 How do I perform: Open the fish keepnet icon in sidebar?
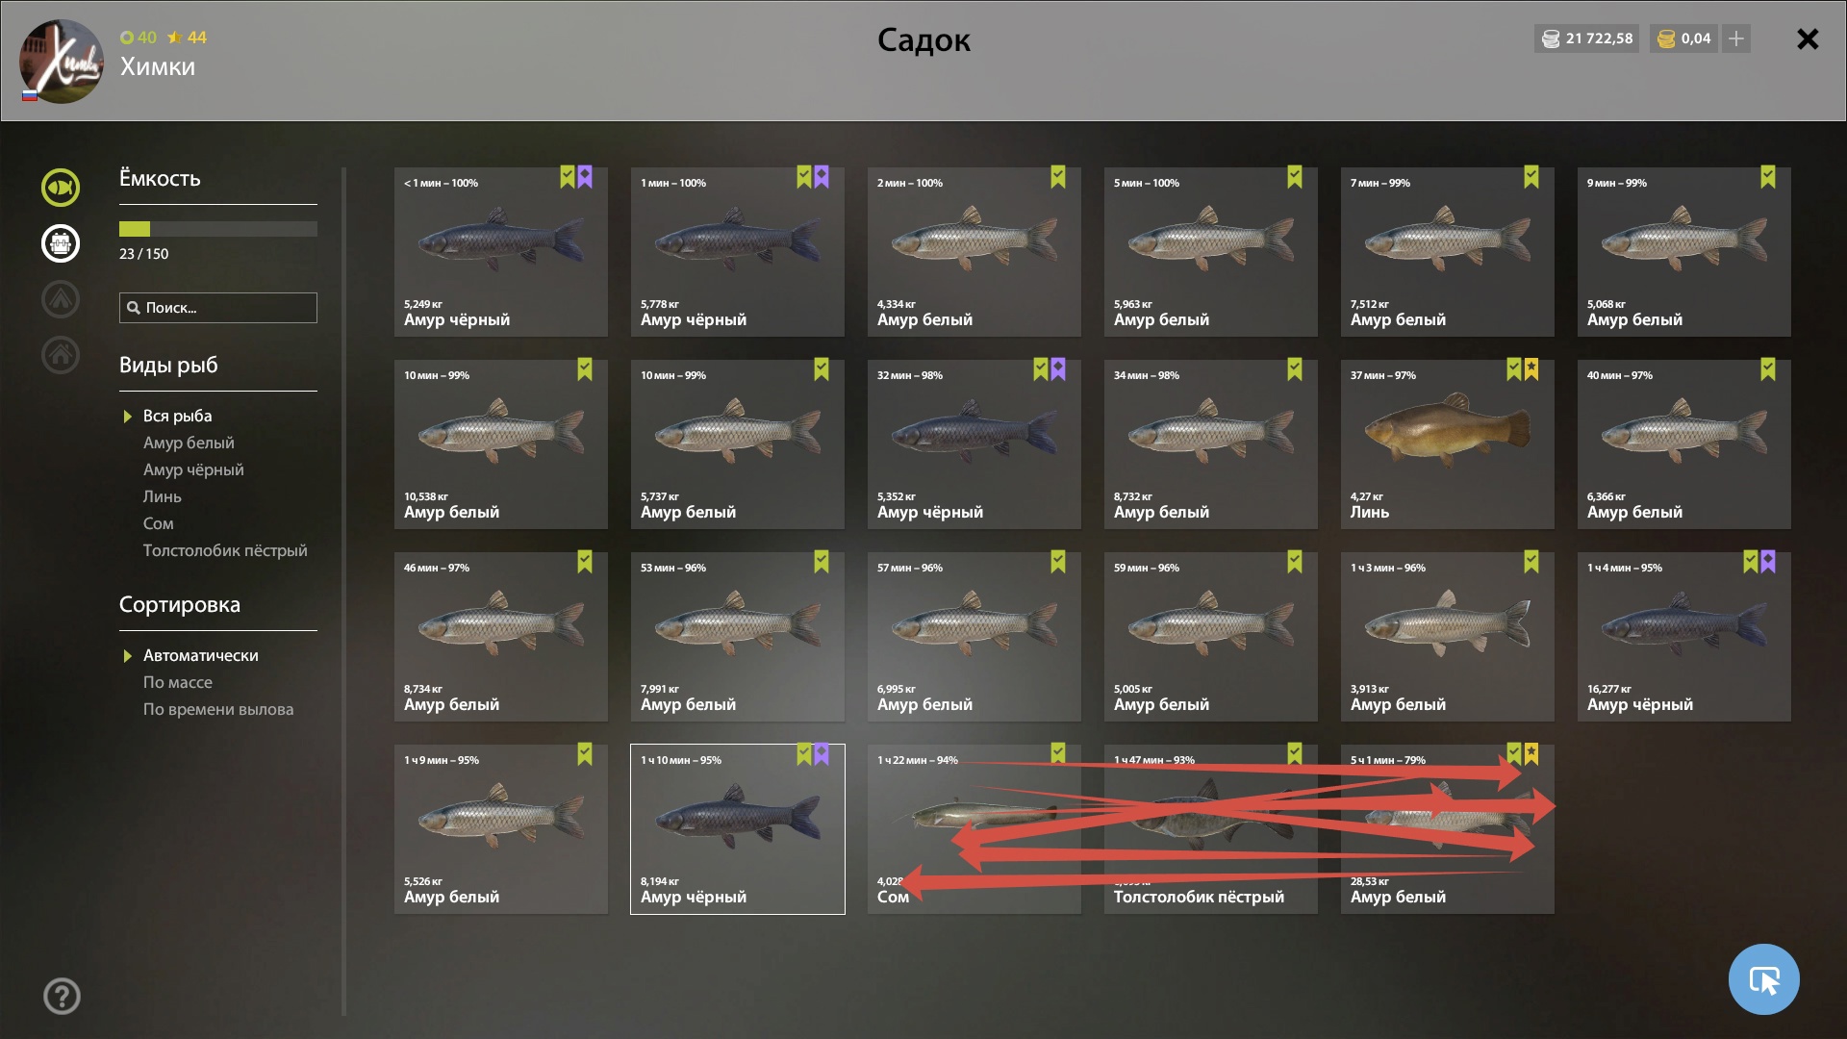[61, 188]
